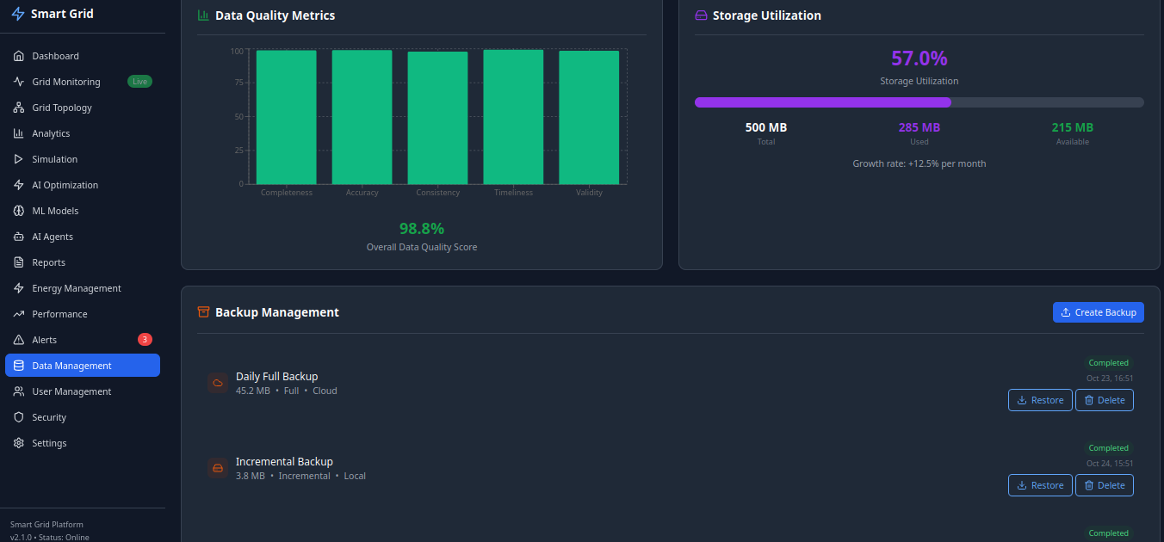Open the Alerts section
This screenshot has height=542, width=1164.
83,340
